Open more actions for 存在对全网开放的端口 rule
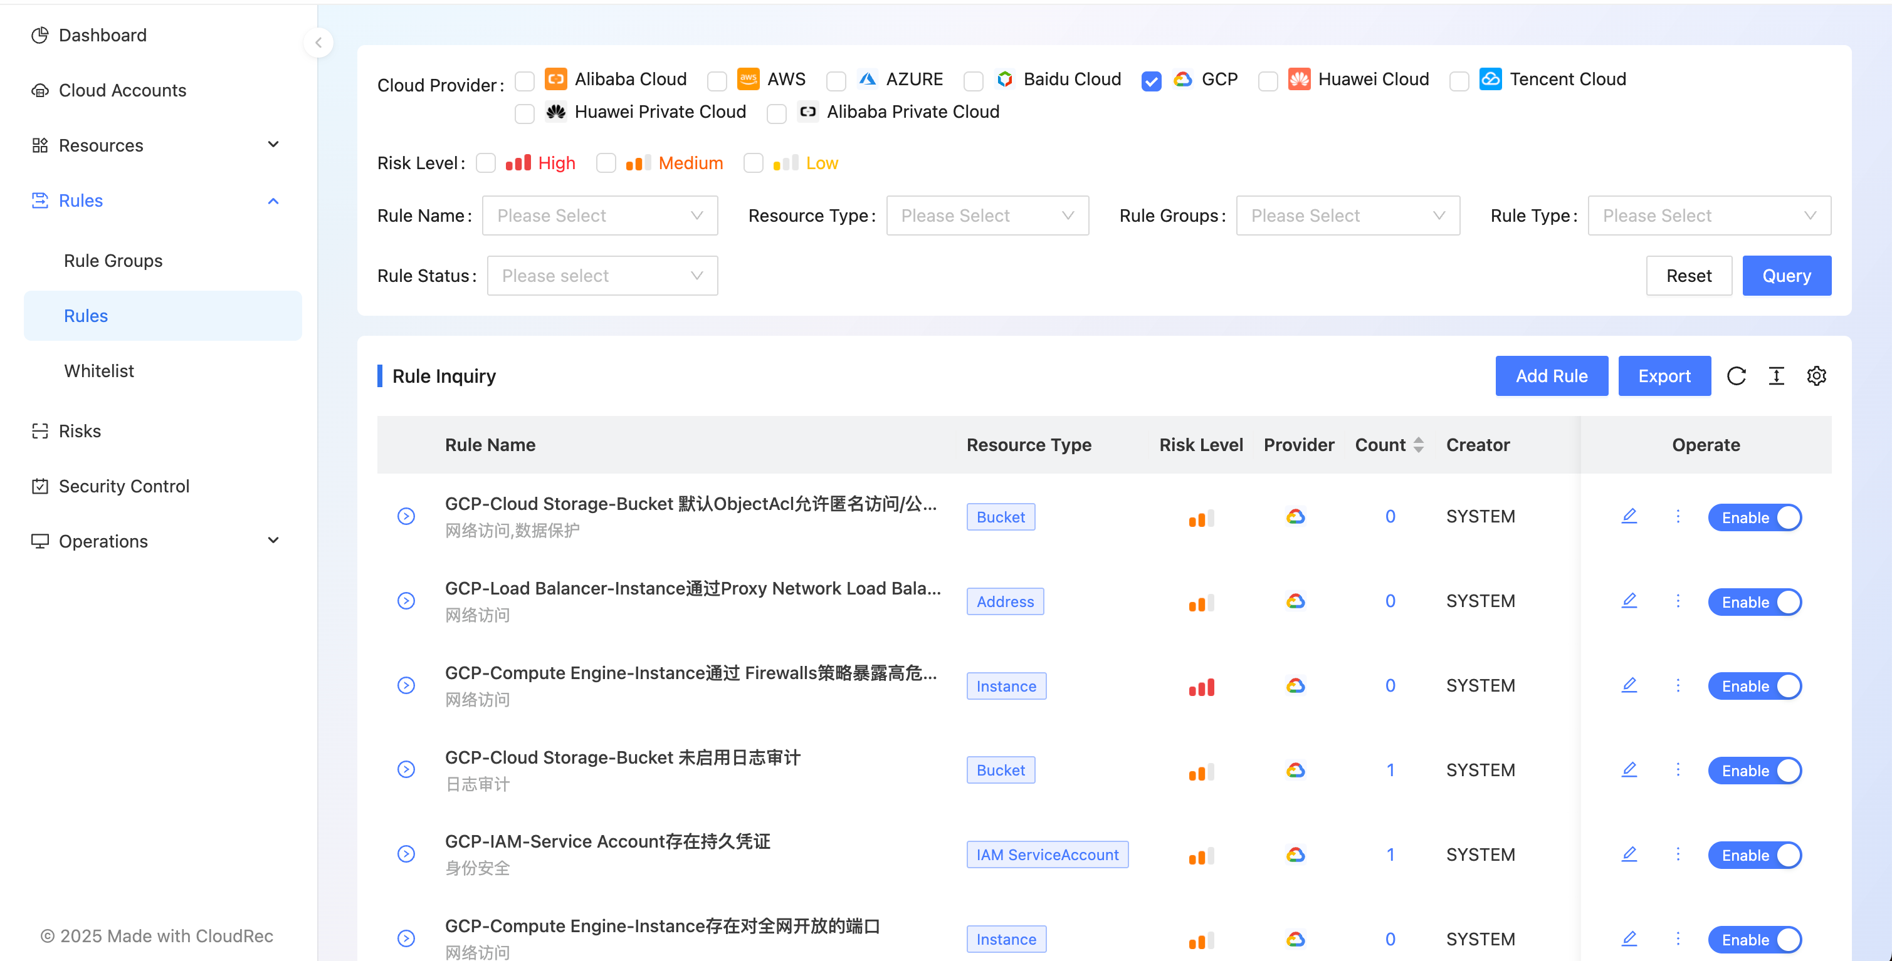The image size is (1892, 961). (1678, 938)
